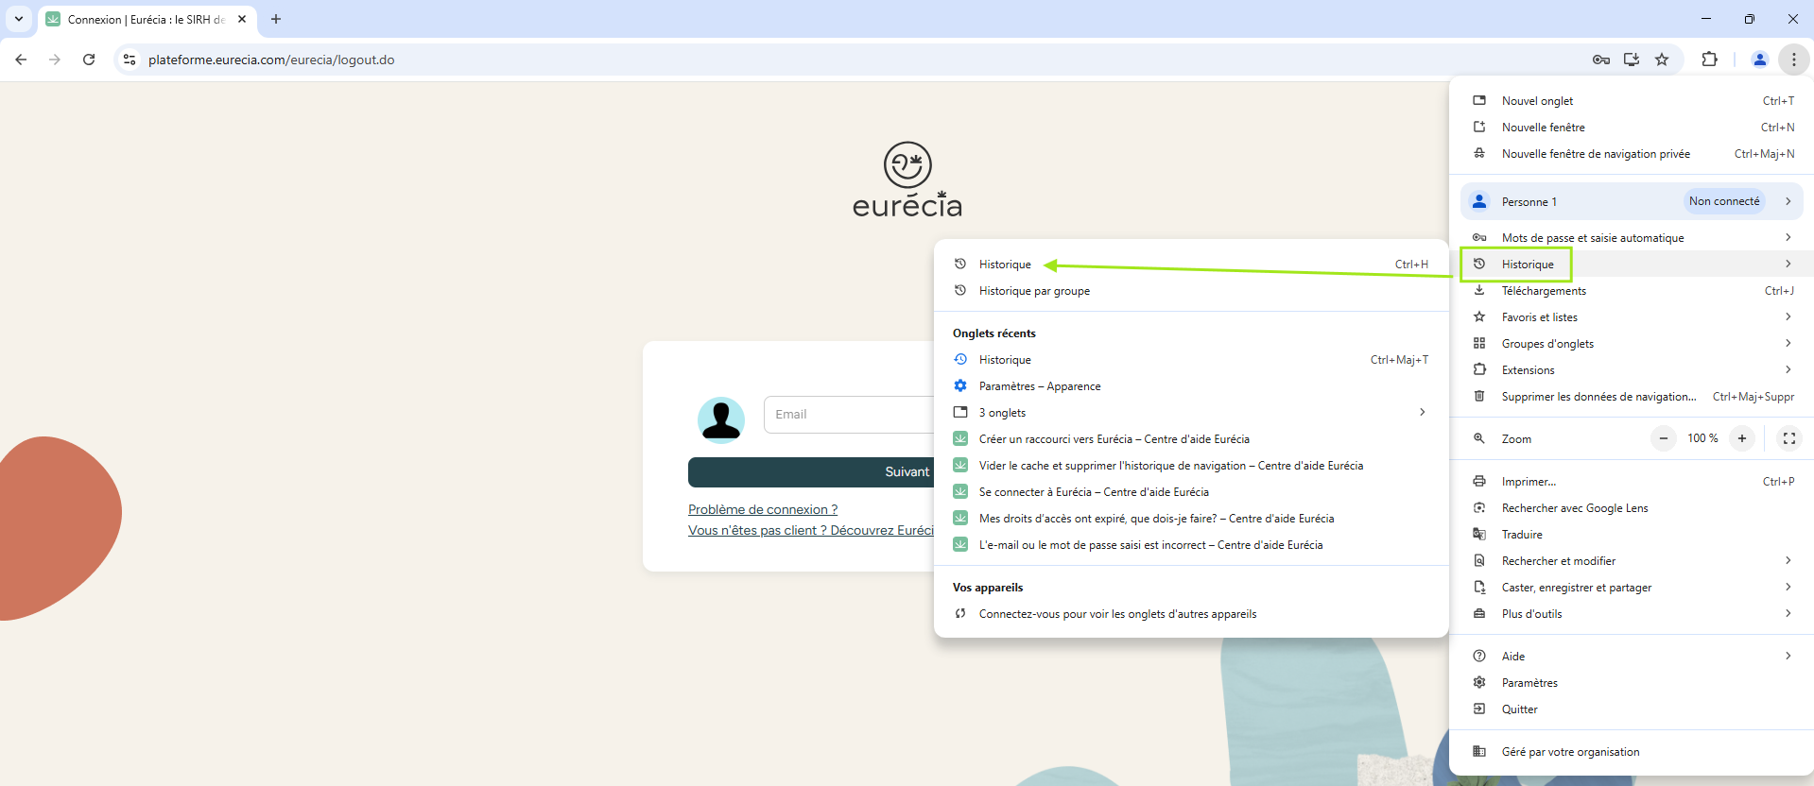This screenshot has width=1814, height=786.
Task: Open Se connecter à Eurécia entry
Action: coord(1191,492)
